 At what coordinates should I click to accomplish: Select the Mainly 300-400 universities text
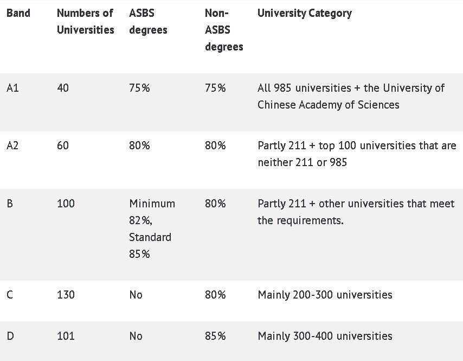tap(325, 337)
